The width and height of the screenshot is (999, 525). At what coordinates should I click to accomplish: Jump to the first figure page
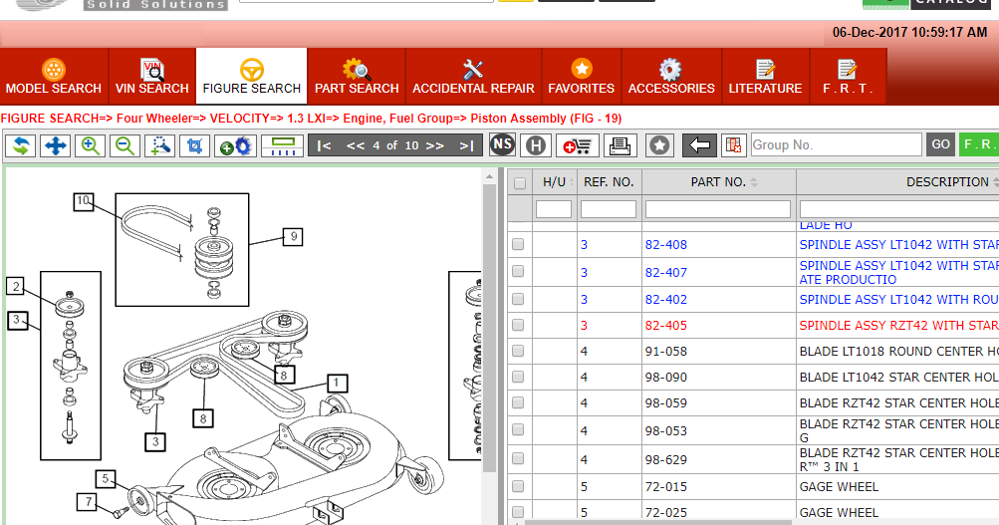[x=325, y=145]
